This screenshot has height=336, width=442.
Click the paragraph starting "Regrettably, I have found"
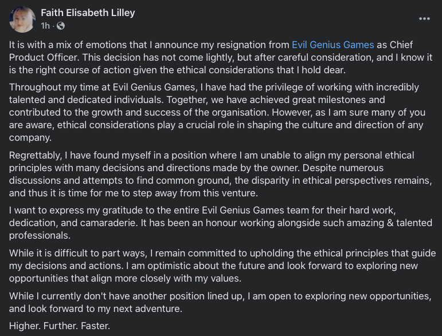tap(221, 174)
